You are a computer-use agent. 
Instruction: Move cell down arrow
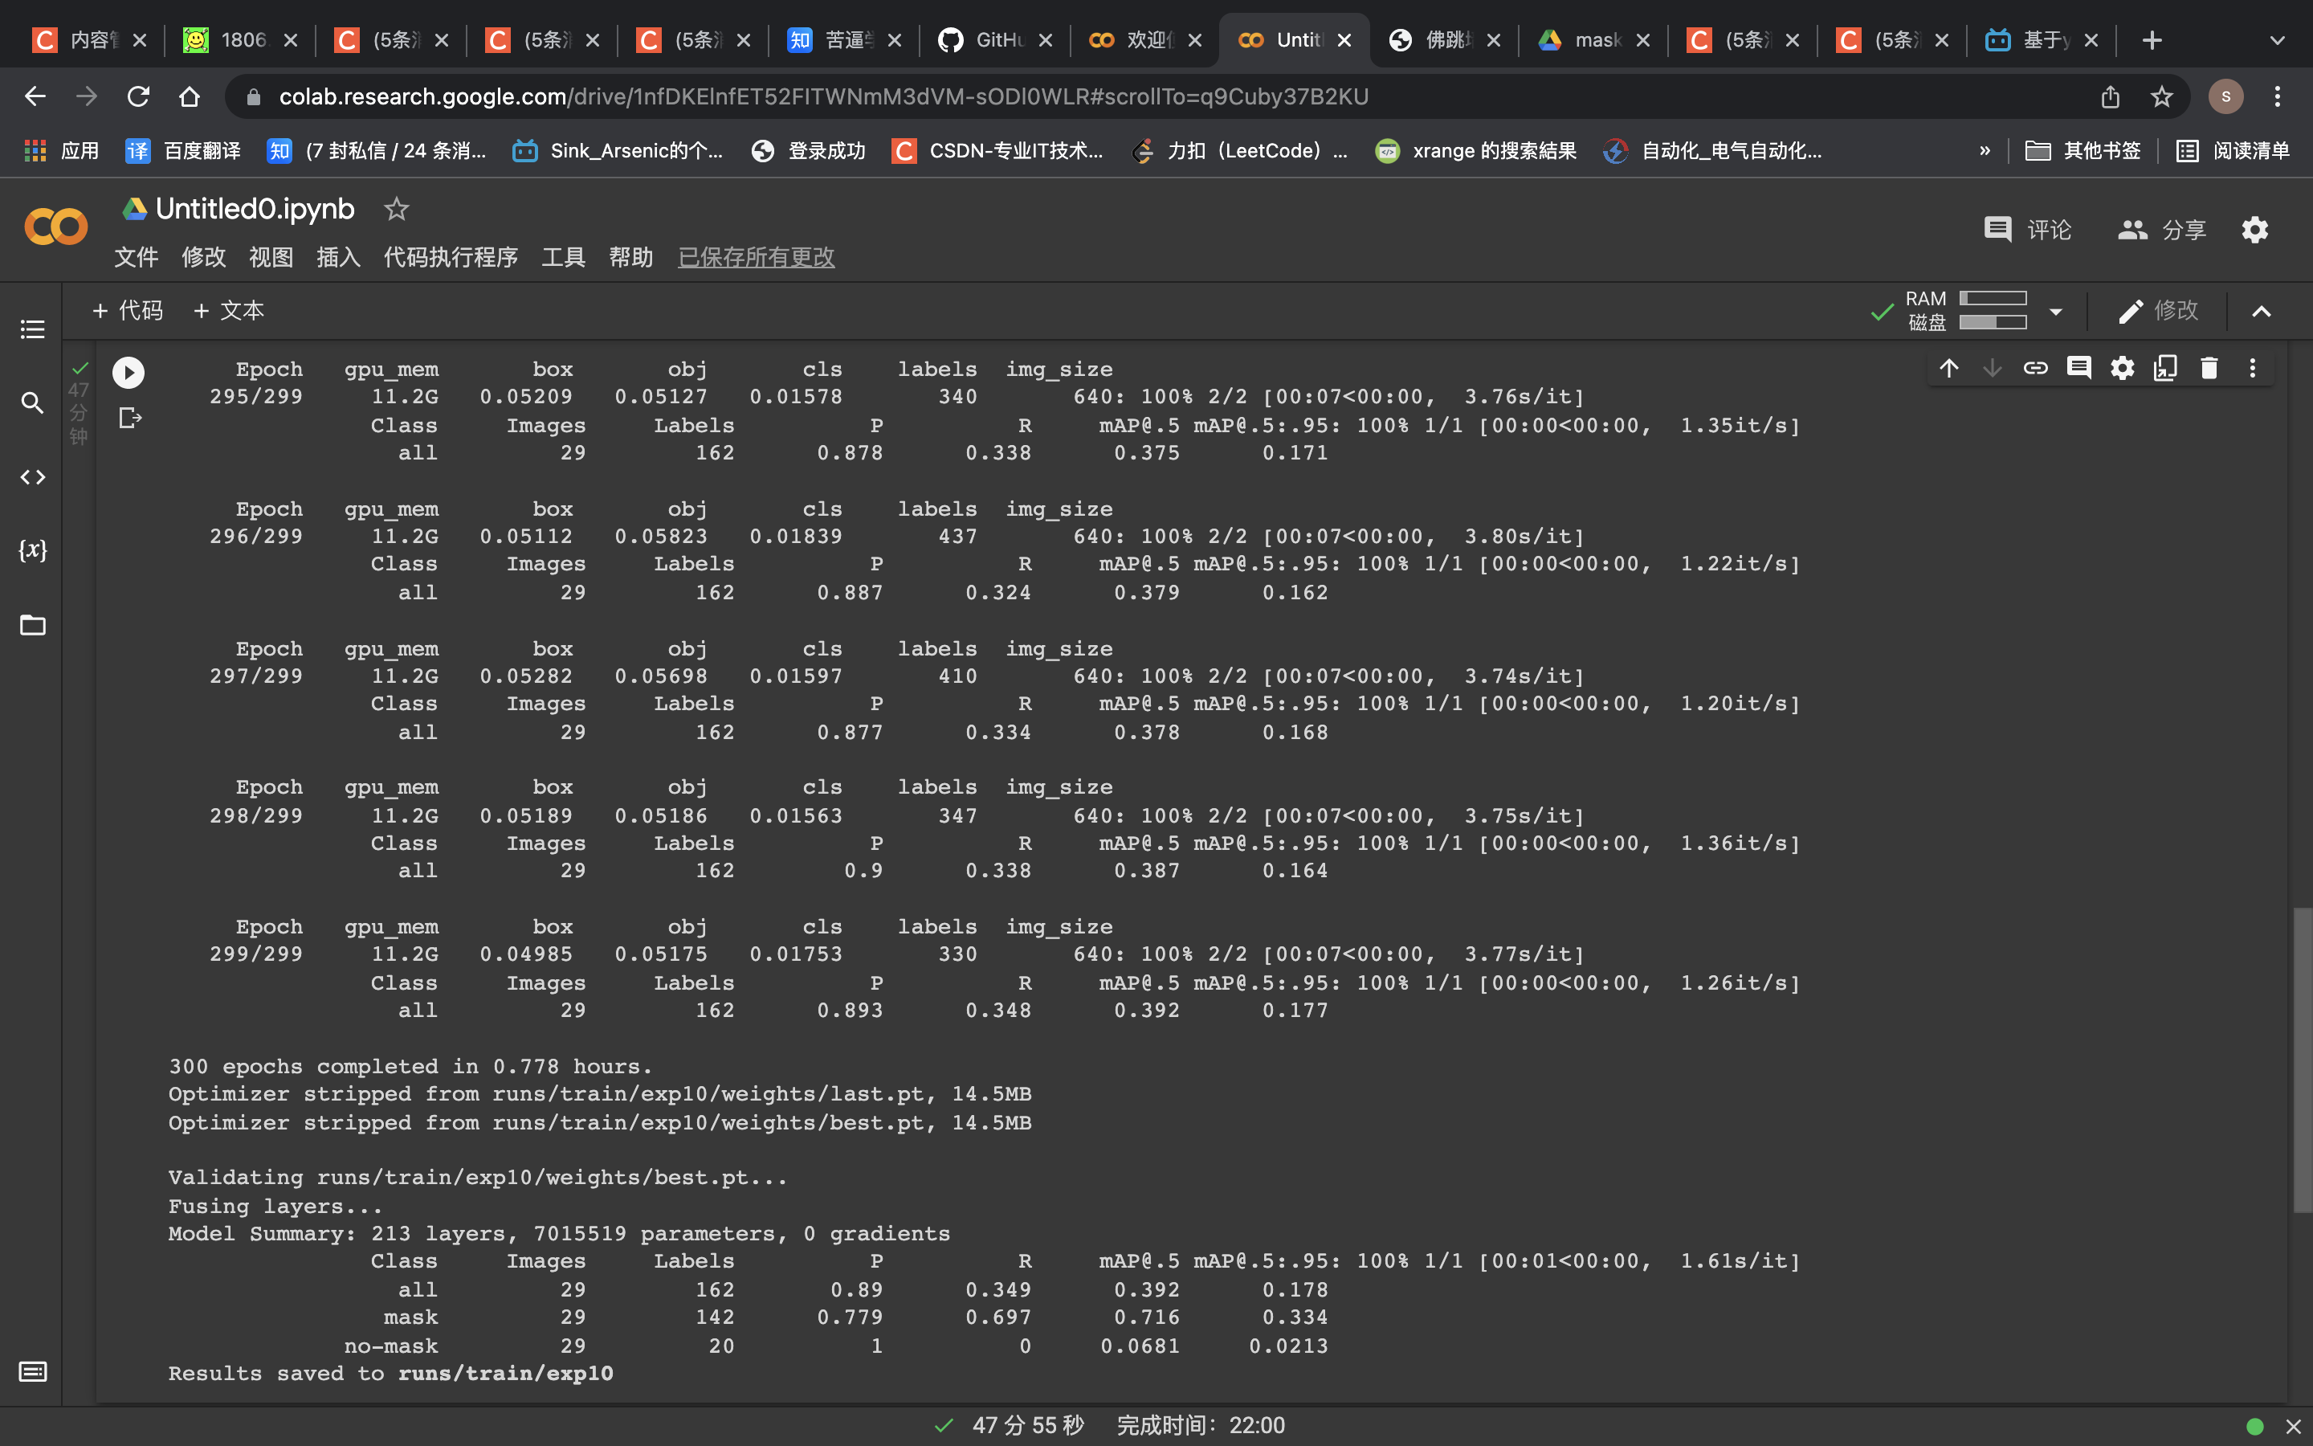click(x=1992, y=368)
